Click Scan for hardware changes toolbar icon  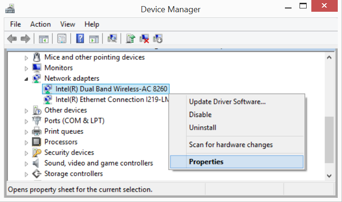(112, 39)
